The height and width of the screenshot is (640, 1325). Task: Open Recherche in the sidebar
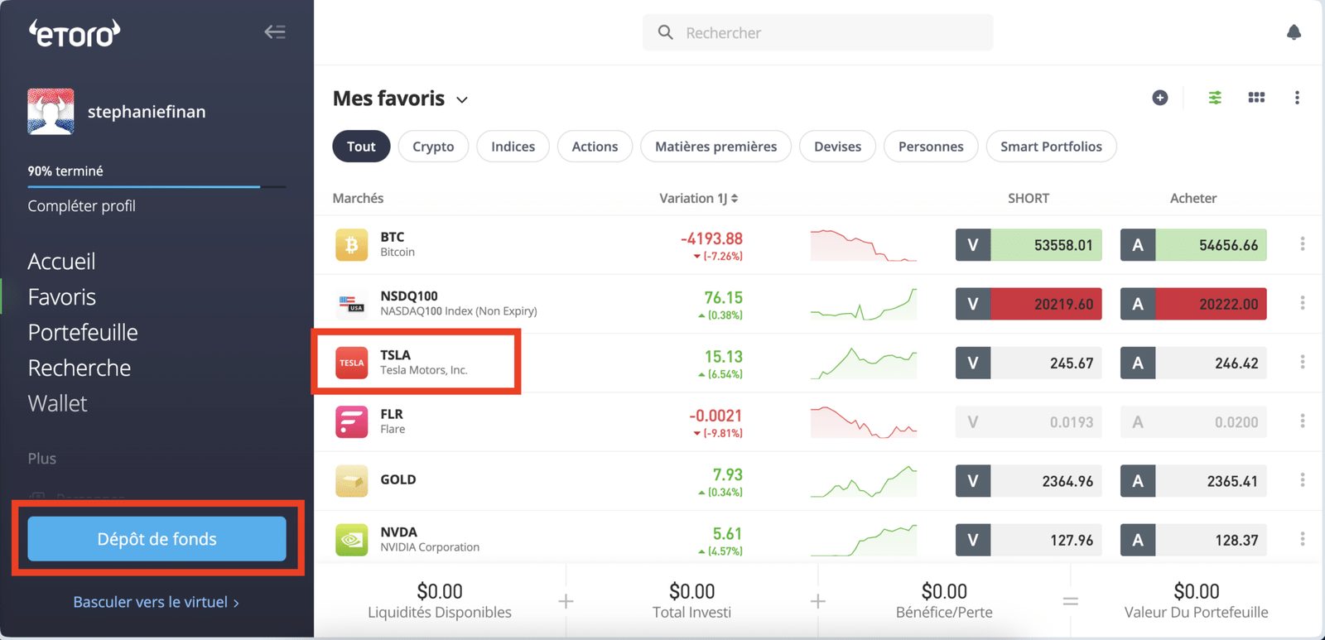(79, 368)
